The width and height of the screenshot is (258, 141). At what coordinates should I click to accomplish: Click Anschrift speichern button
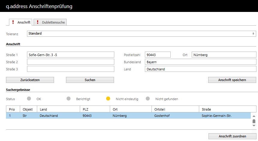pyautogui.click(x=232, y=80)
